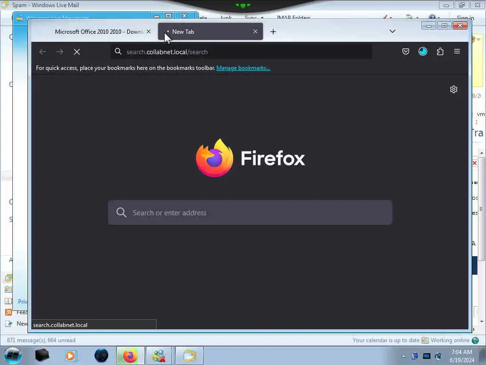Screen dimensions: 486x365
Task: Open the Firefox account profile icon
Action: [423, 51]
